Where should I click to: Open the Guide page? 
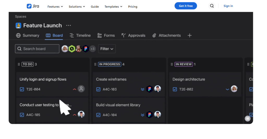[95, 7]
